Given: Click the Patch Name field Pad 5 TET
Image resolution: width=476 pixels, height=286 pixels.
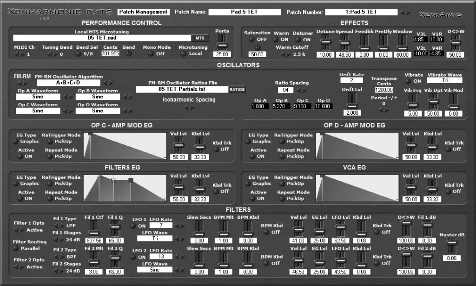Looking at the screenshot, I should [245, 12].
